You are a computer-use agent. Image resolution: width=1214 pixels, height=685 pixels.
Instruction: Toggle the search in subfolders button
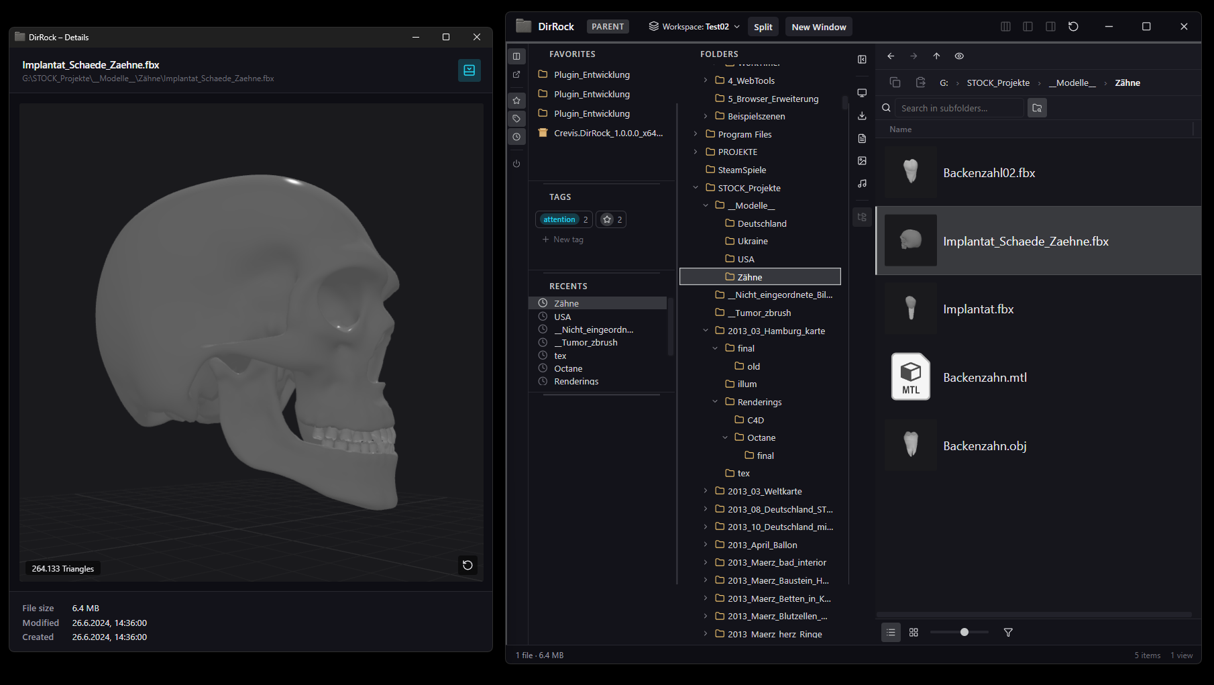click(x=1037, y=108)
